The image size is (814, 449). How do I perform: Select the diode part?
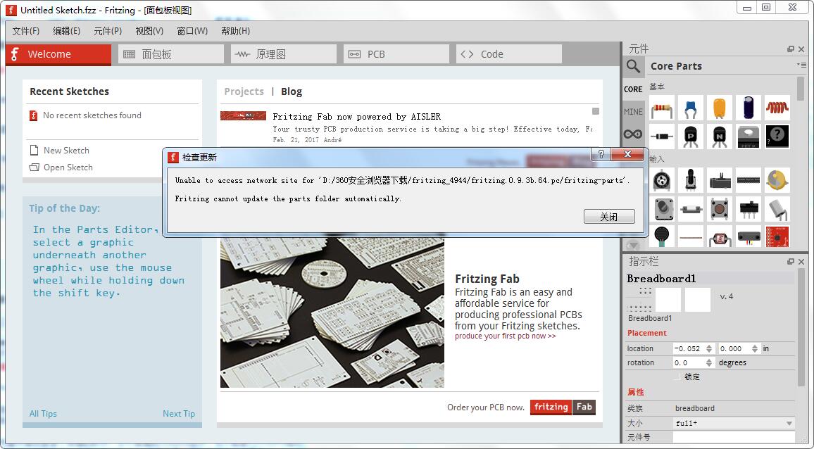coord(662,137)
